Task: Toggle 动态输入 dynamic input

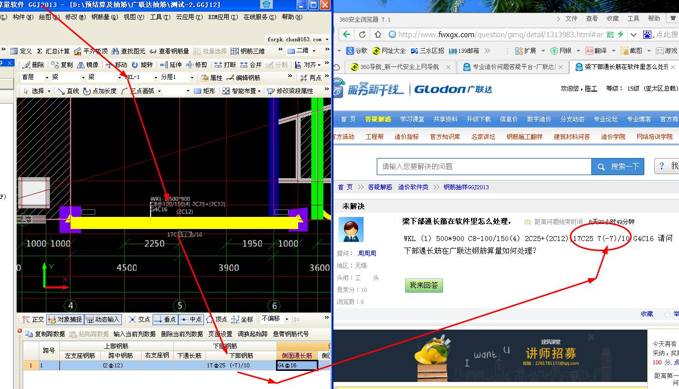Action: [103, 319]
